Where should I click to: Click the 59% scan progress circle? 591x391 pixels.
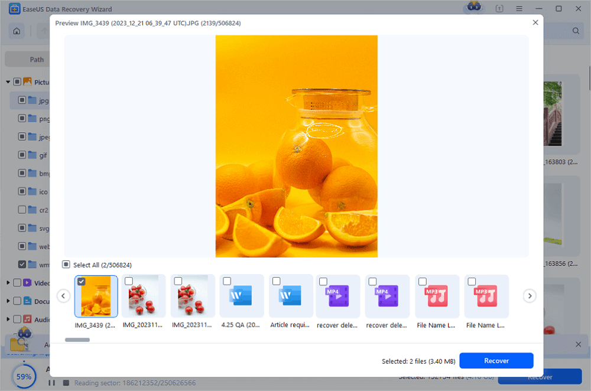[x=24, y=376]
